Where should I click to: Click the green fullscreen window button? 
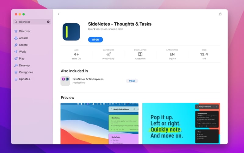pyautogui.click(x=24, y=14)
